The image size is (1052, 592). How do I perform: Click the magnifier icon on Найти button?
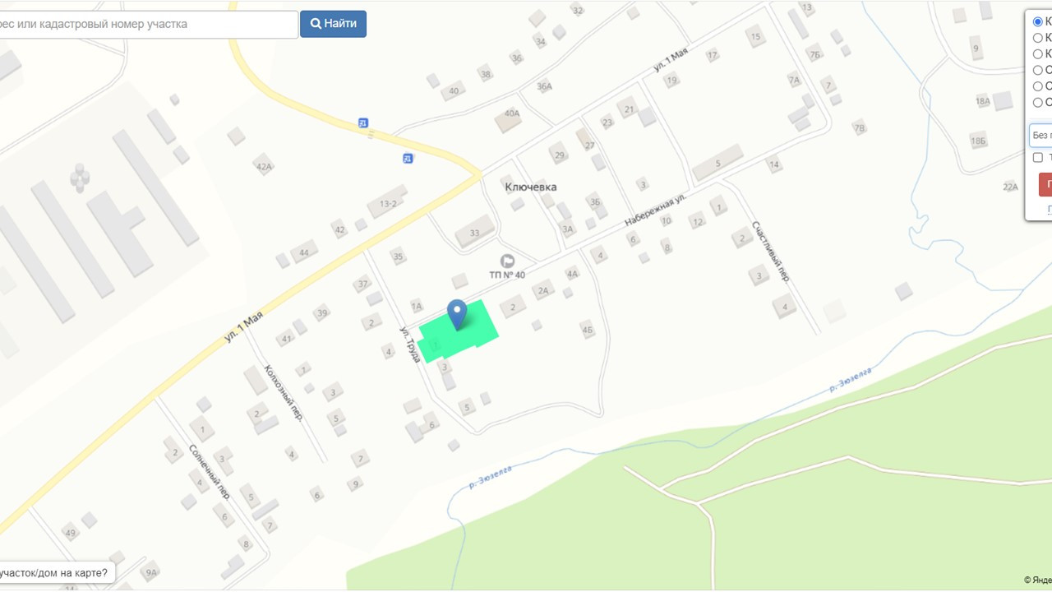point(316,24)
